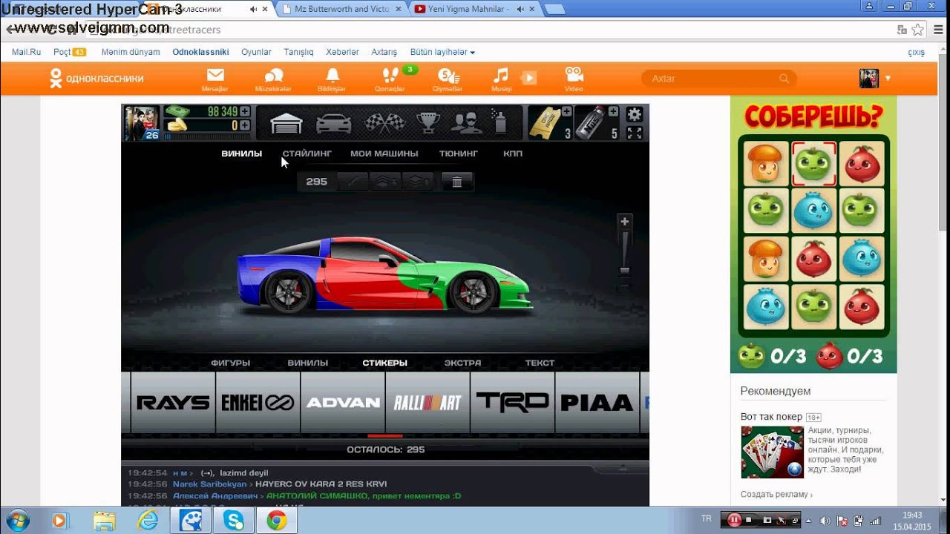
Task: Select the КПП tab
Action: coord(513,154)
